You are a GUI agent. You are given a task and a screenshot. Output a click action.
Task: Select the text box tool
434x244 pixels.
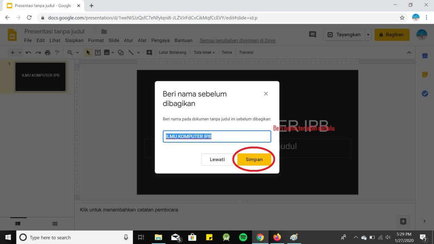click(97, 53)
